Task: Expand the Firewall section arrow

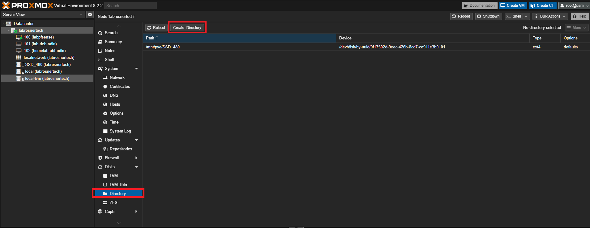Action: (x=136, y=158)
